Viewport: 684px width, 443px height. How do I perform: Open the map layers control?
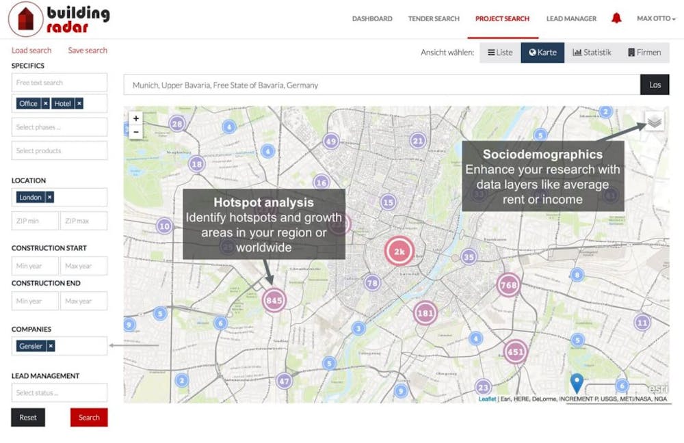pyautogui.click(x=655, y=122)
